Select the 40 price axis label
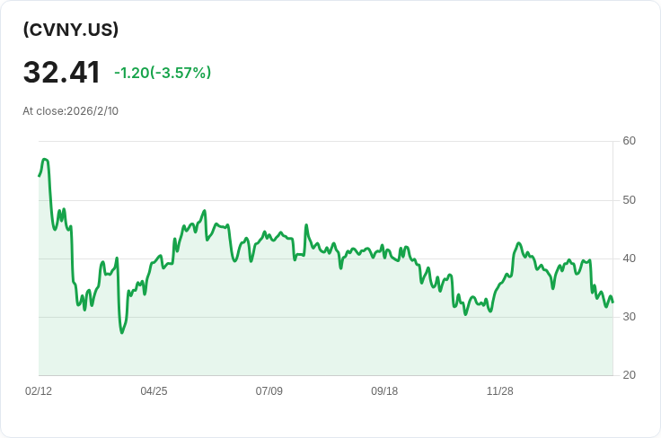Image resolution: width=661 pixels, height=438 pixels. 629,258
